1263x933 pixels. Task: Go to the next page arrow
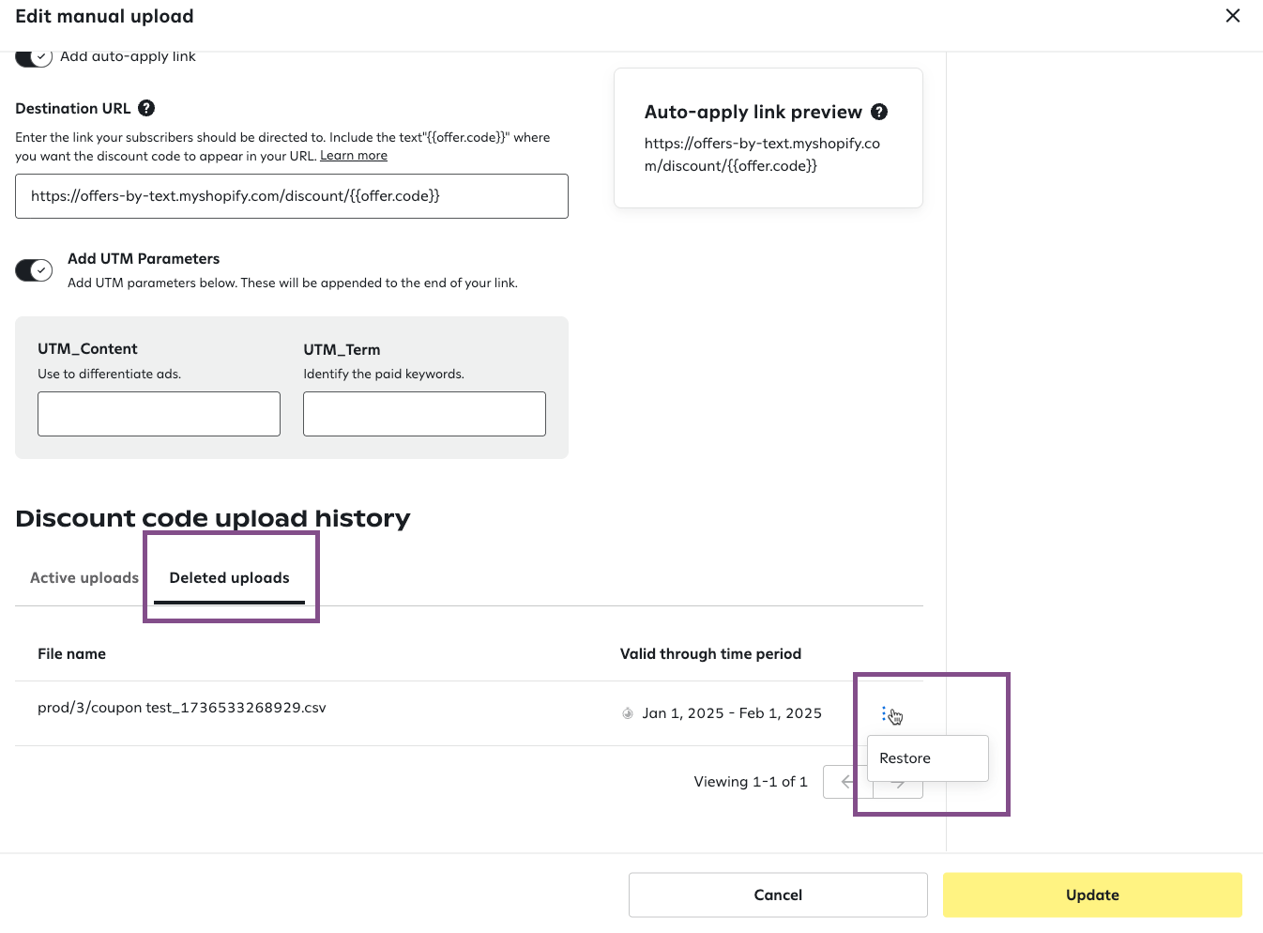pos(899,785)
